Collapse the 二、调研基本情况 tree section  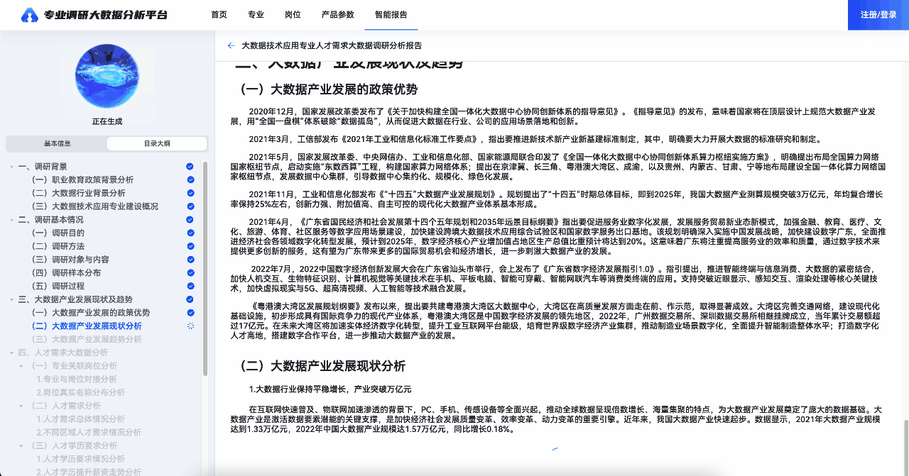[x=11, y=220]
